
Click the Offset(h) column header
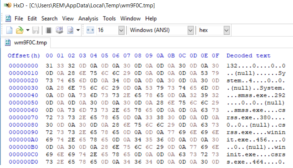pyautogui.click(x=24, y=55)
